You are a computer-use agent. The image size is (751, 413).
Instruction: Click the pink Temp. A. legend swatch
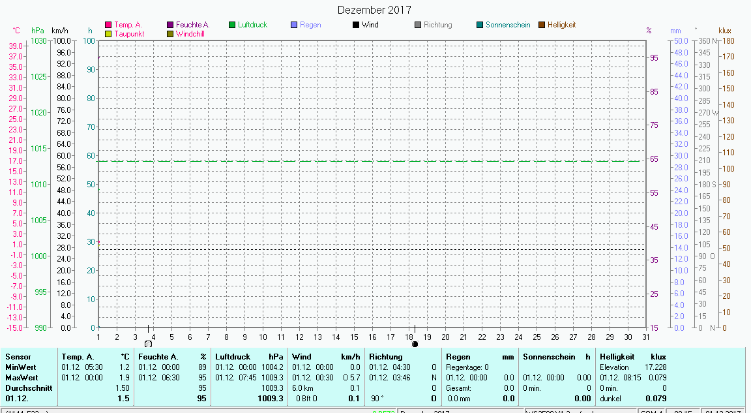(108, 25)
